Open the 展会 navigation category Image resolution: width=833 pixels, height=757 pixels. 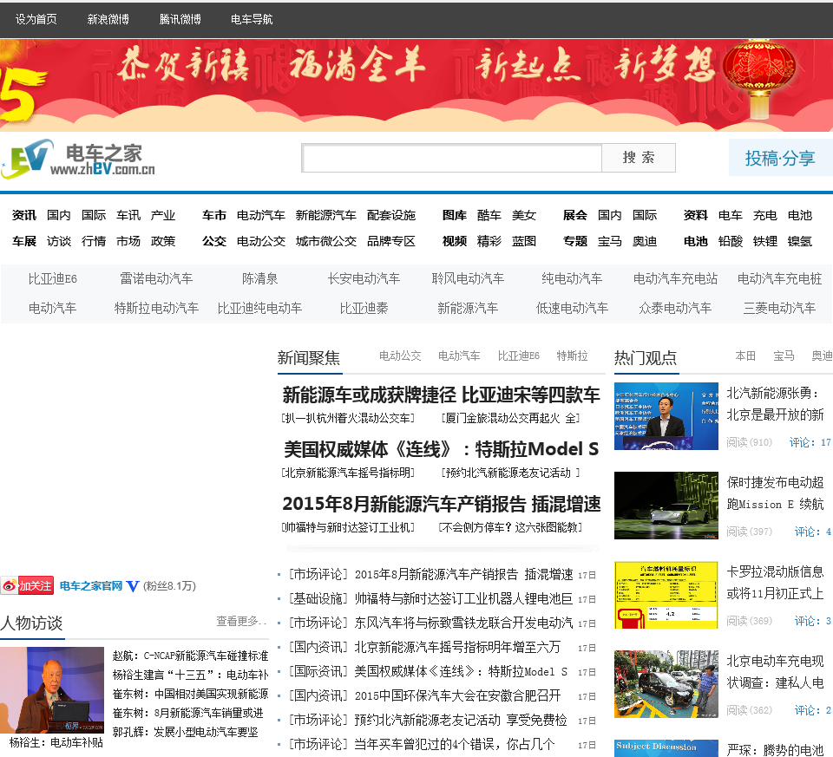coord(574,215)
